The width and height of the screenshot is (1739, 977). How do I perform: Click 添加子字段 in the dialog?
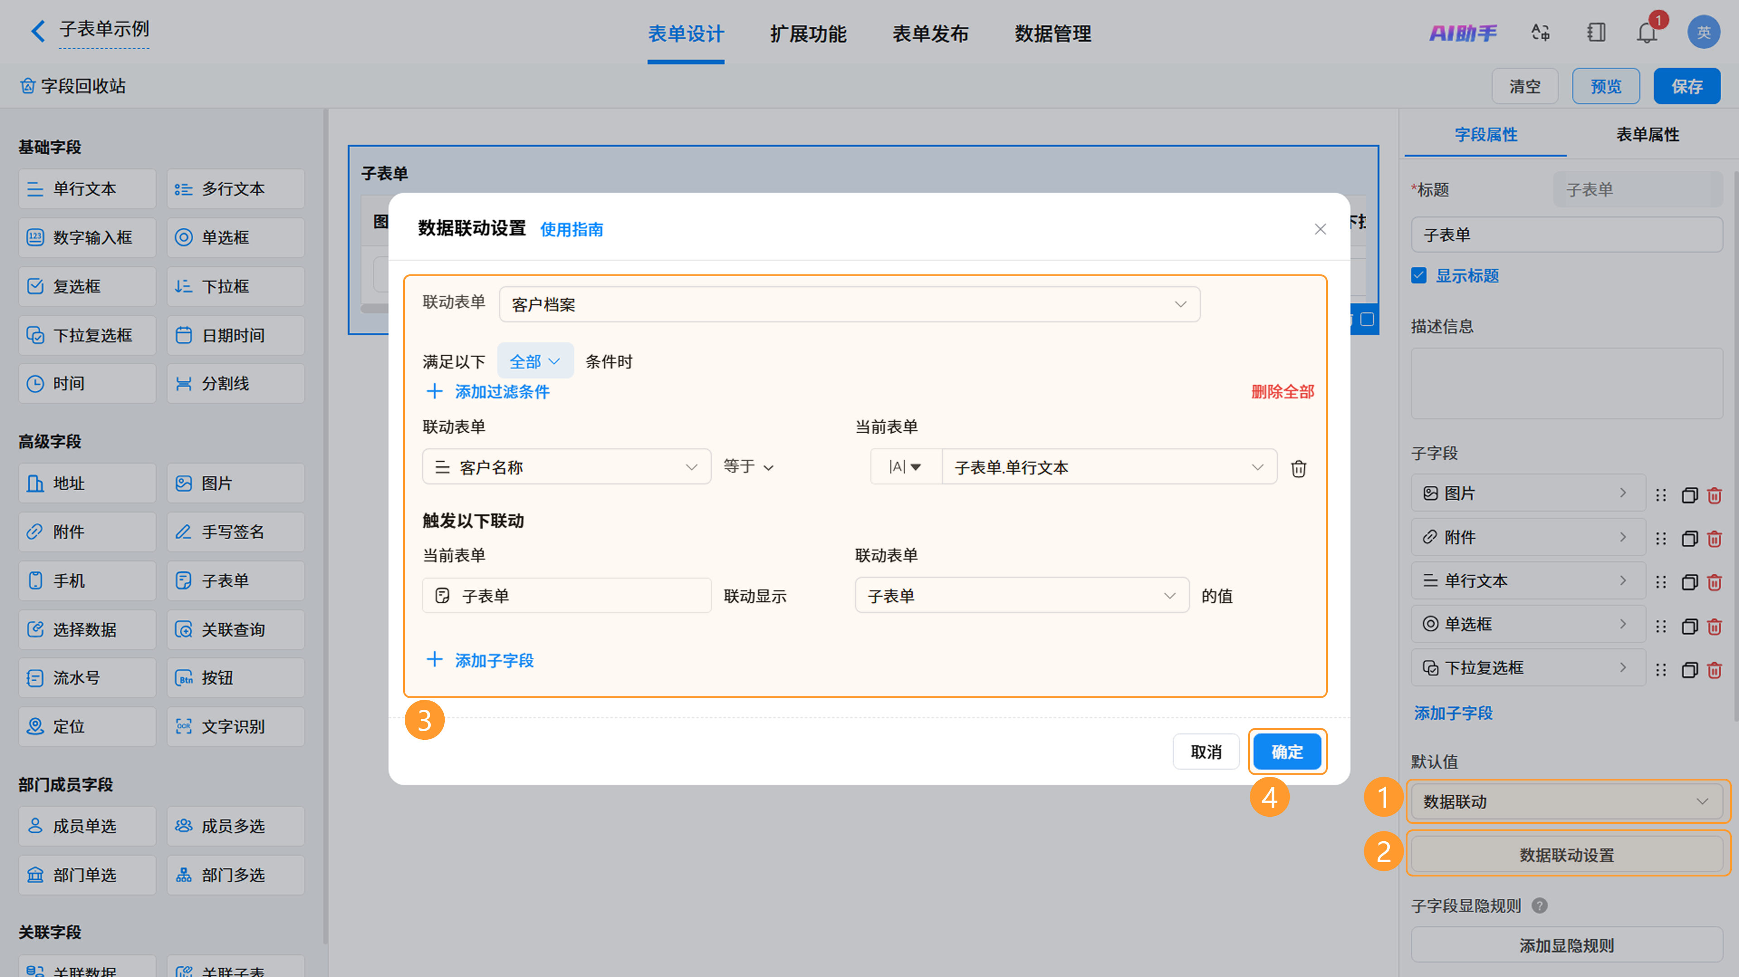(x=480, y=661)
